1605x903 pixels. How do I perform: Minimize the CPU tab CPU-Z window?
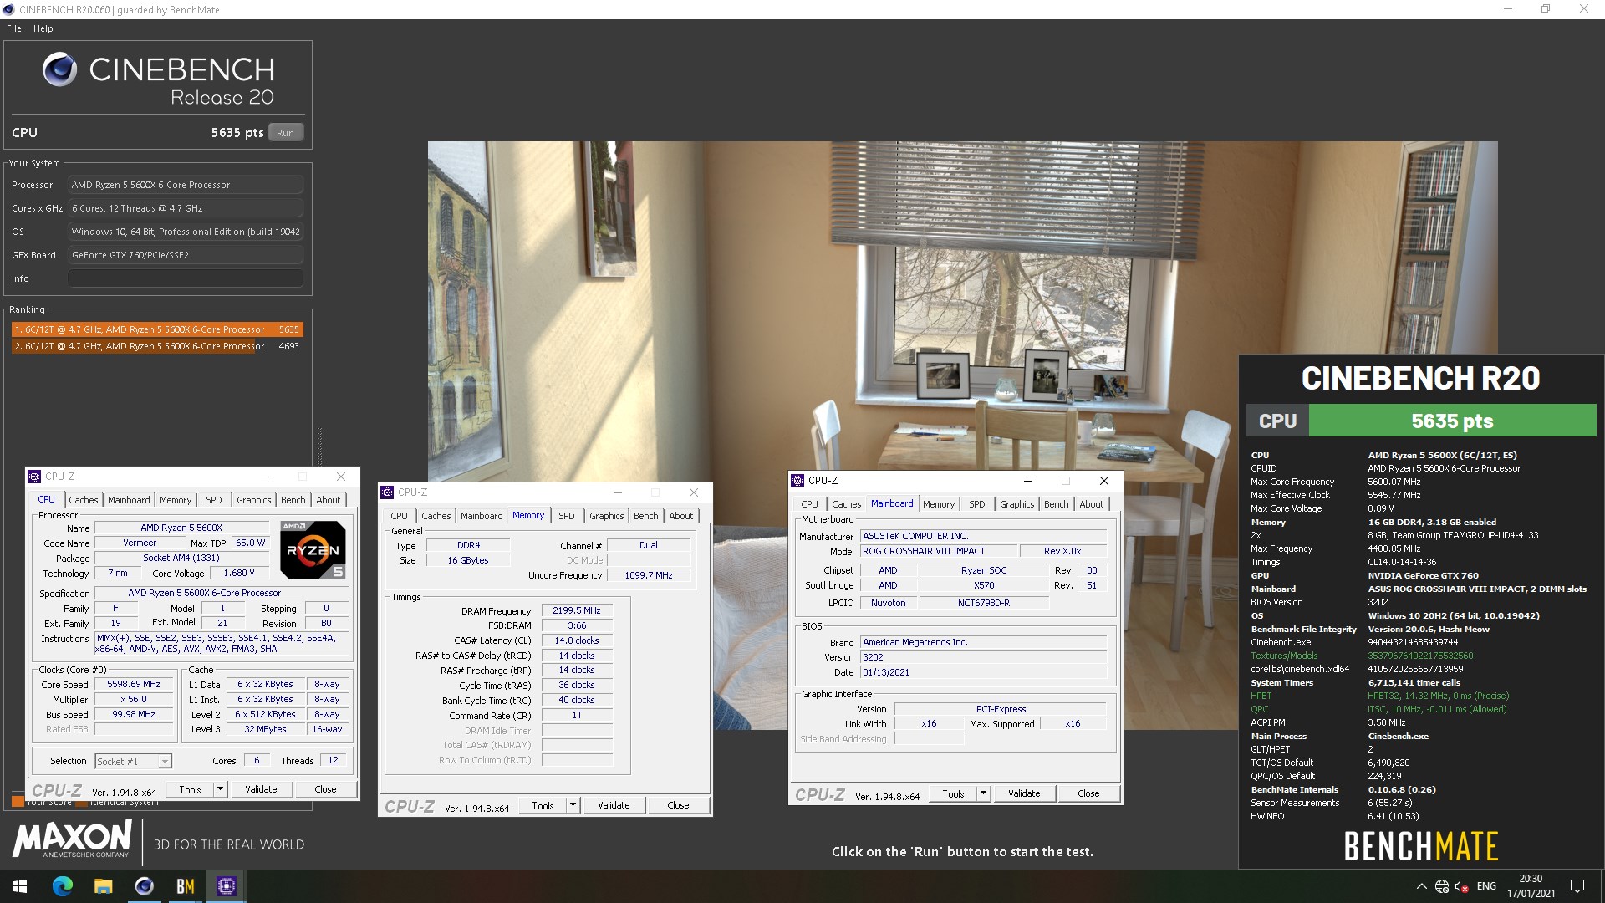click(264, 477)
